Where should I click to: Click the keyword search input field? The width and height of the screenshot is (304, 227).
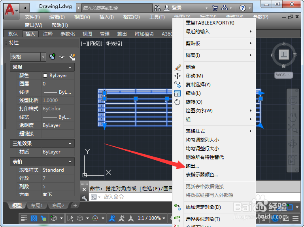tap(117, 8)
